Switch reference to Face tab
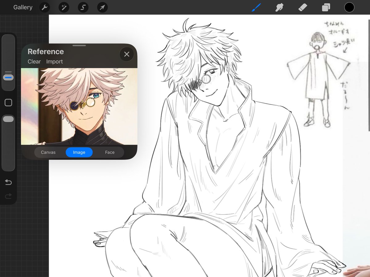370x277 pixels. click(x=110, y=152)
